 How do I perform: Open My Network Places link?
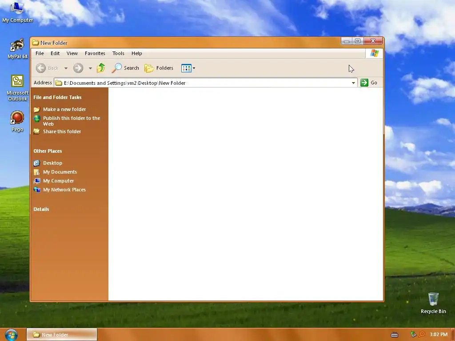[x=64, y=190]
